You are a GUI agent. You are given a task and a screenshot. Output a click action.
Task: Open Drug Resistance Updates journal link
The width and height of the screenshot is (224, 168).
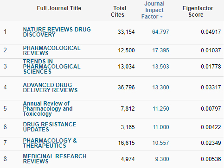pyautogui.click(x=50, y=127)
